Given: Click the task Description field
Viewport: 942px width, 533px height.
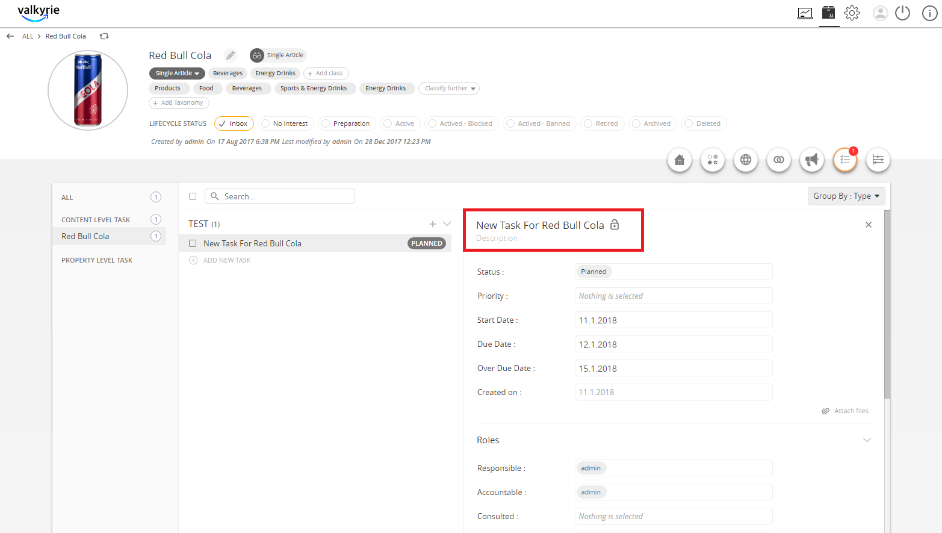Looking at the screenshot, I should click(497, 238).
